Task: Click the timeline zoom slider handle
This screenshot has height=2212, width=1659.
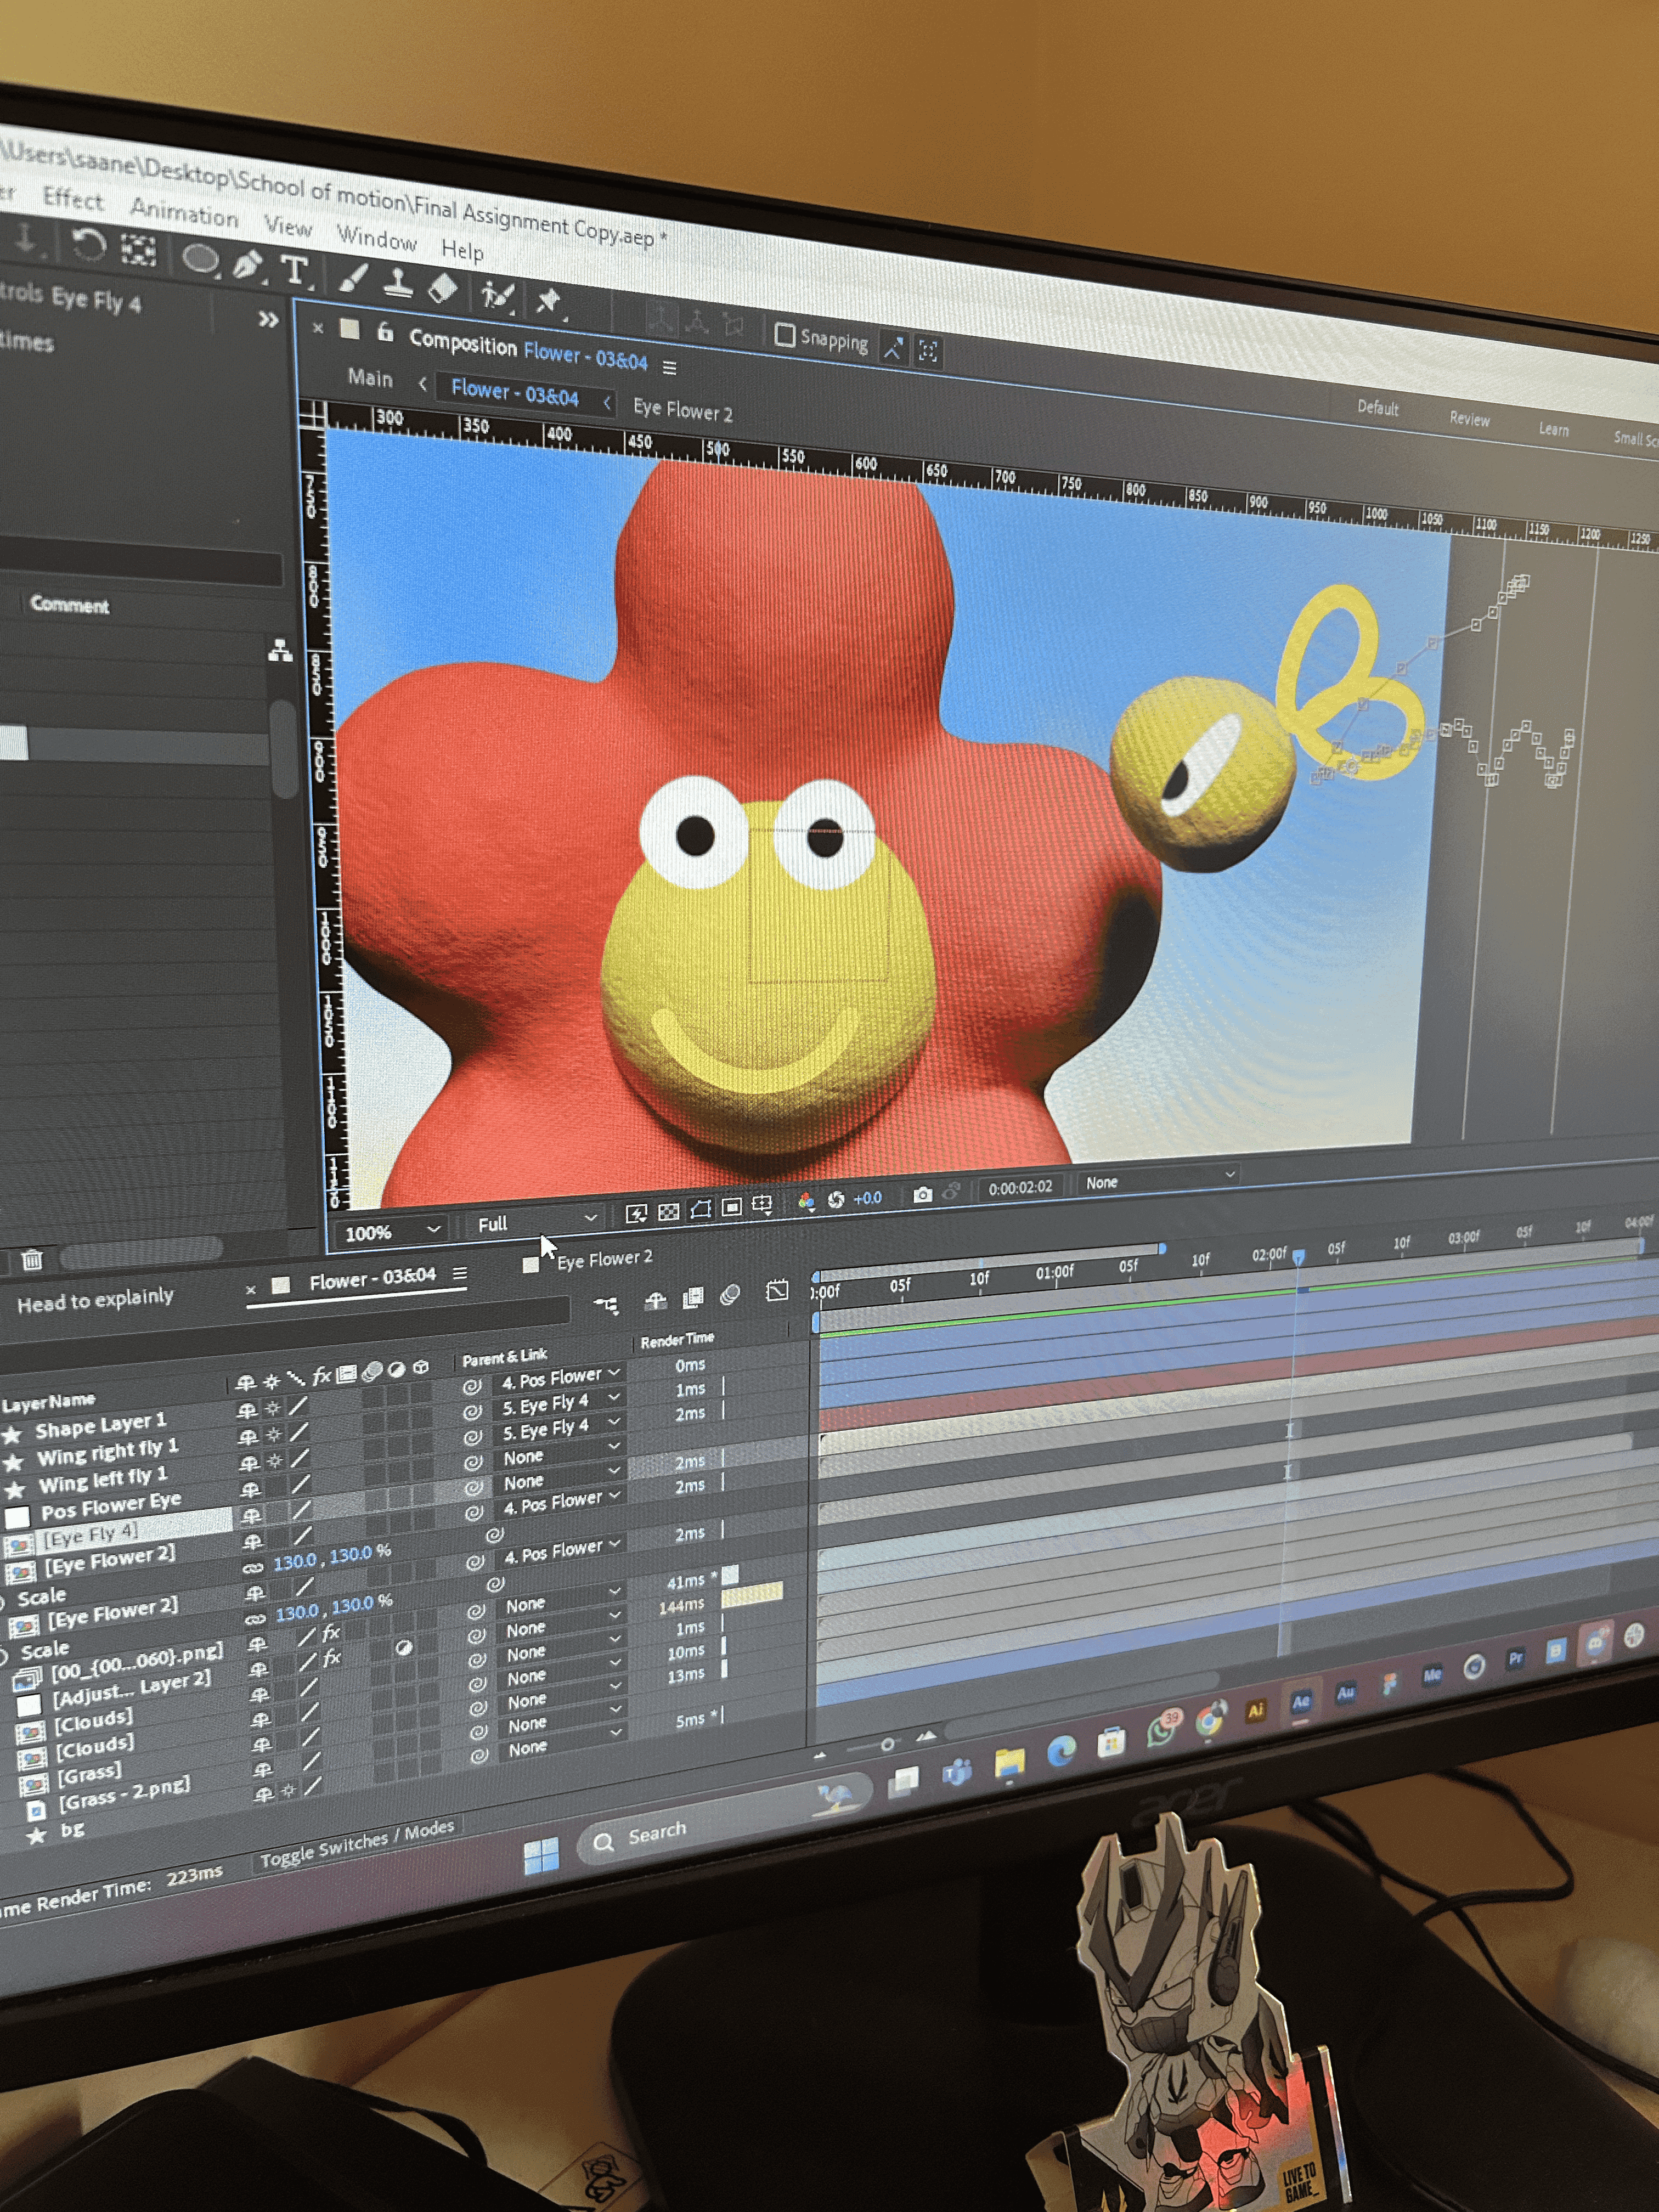Action: [x=887, y=1744]
